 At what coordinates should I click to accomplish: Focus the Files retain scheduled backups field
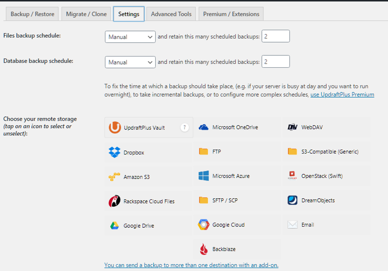(275, 37)
